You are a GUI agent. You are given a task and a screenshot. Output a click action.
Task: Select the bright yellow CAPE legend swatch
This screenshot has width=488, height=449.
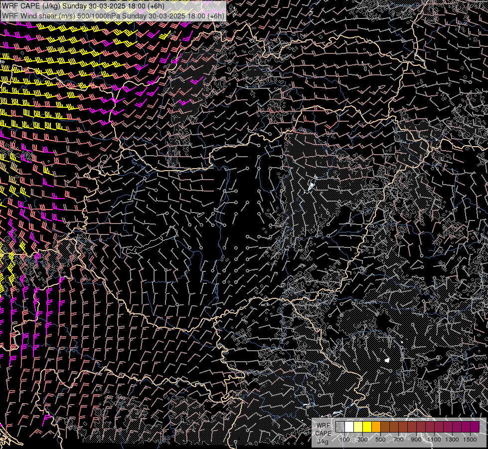click(367, 427)
